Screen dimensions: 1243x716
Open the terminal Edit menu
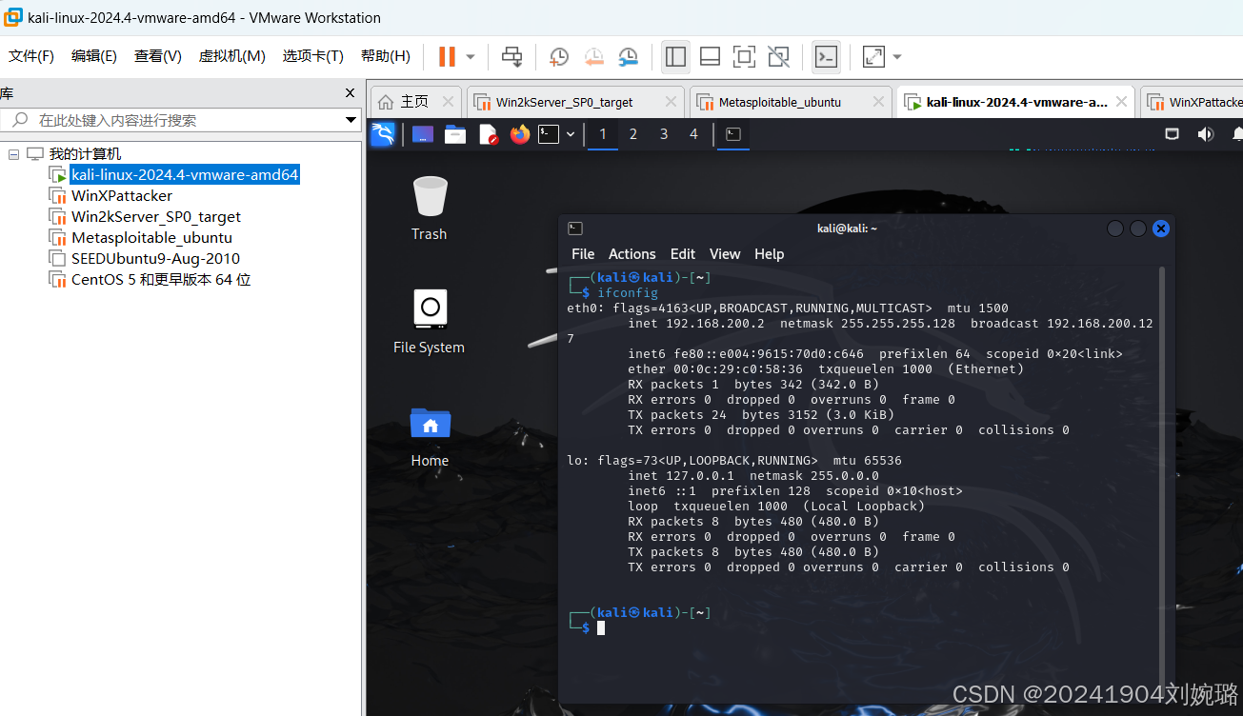point(683,254)
